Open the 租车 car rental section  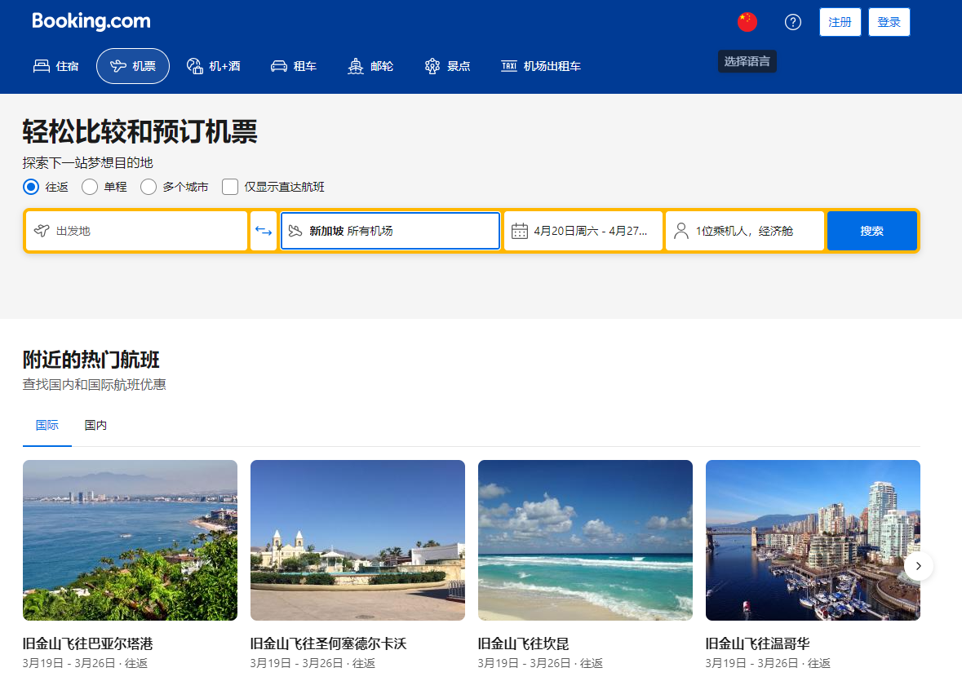tap(294, 66)
